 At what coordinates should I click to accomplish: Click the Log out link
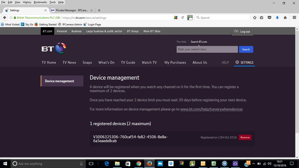[x=245, y=32]
